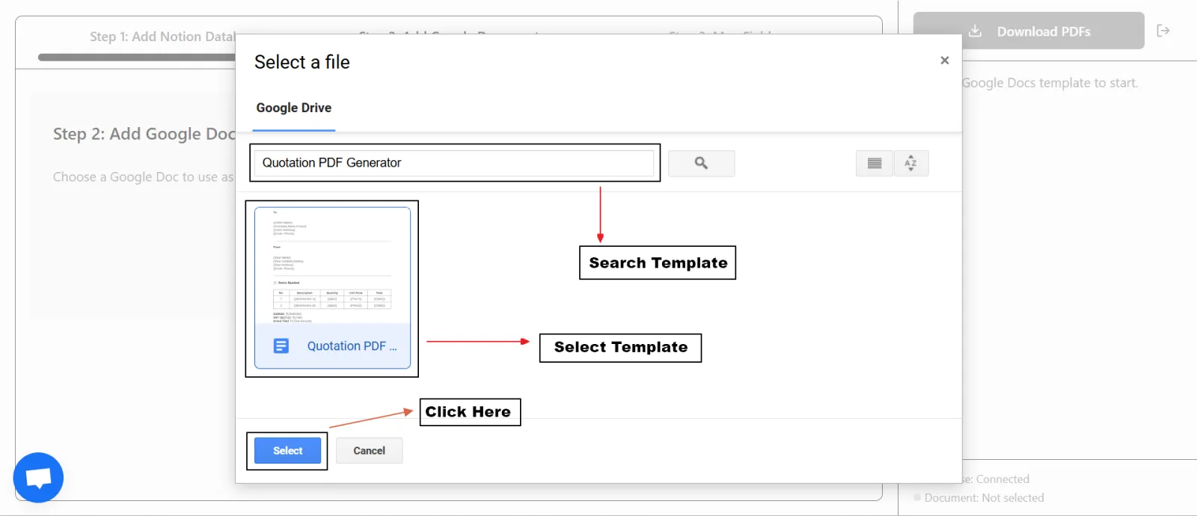Screen dimensions: 1197x516
Task: Click the Google Docs file icon
Action: [281, 346]
